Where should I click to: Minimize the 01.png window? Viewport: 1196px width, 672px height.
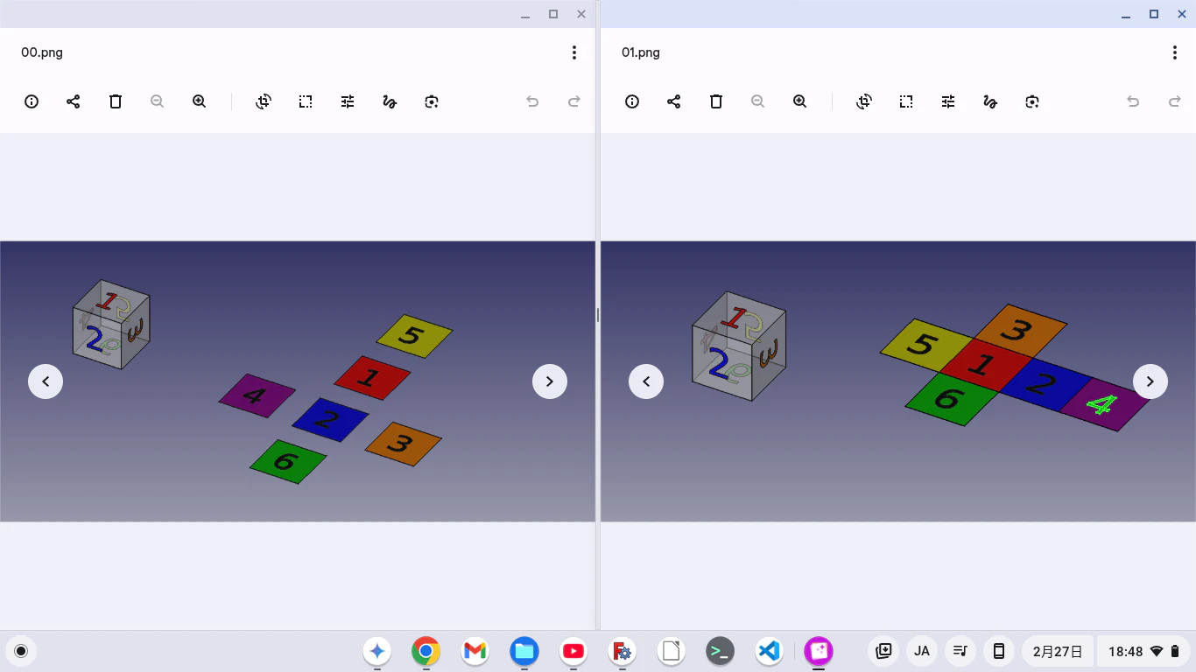click(x=1126, y=14)
